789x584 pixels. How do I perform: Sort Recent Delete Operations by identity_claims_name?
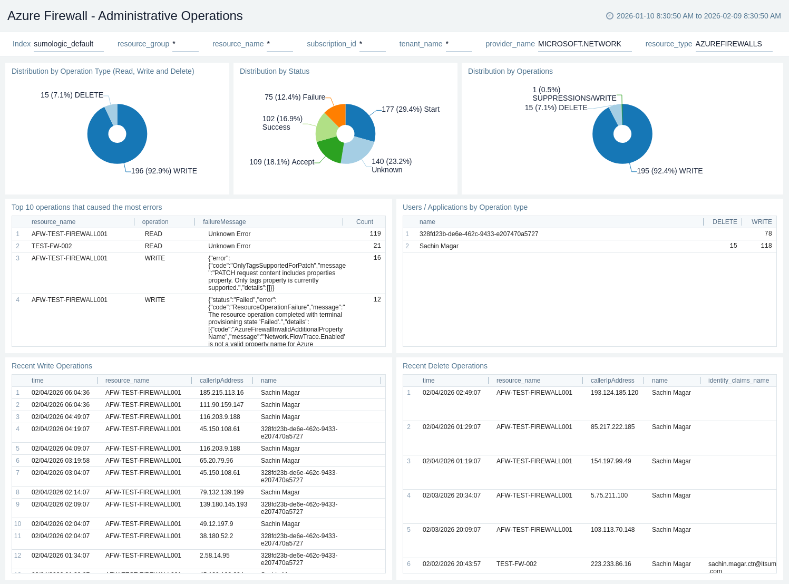tap(738, 381)
